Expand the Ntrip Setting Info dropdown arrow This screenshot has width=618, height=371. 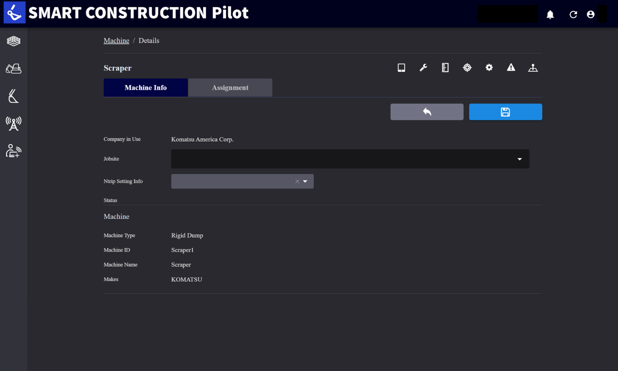(x=305, y=181)
